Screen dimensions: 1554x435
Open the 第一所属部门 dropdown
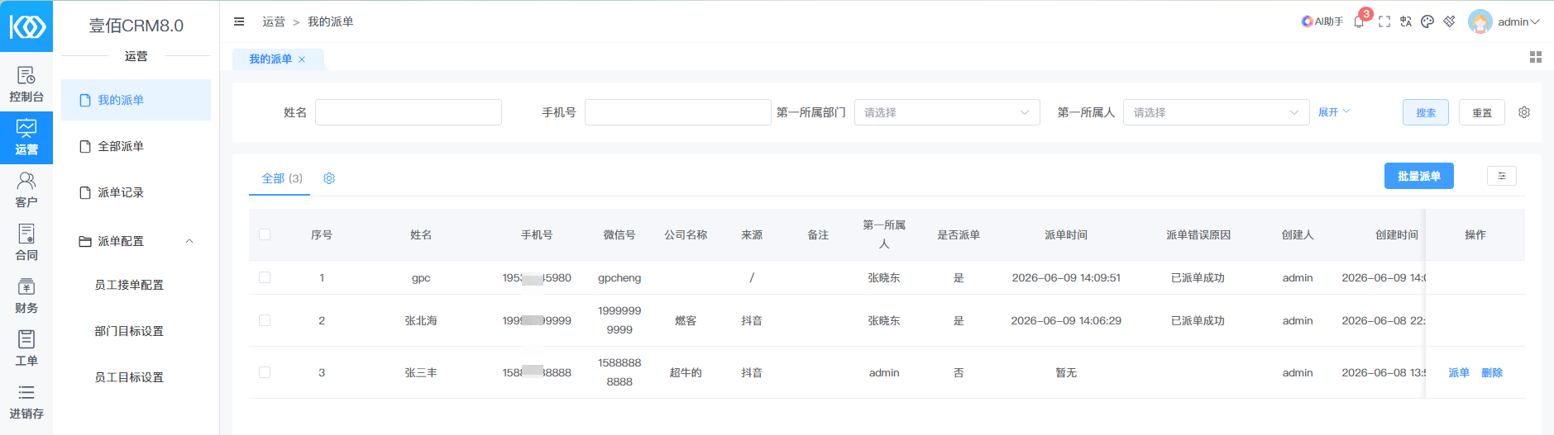coord(947,112)
